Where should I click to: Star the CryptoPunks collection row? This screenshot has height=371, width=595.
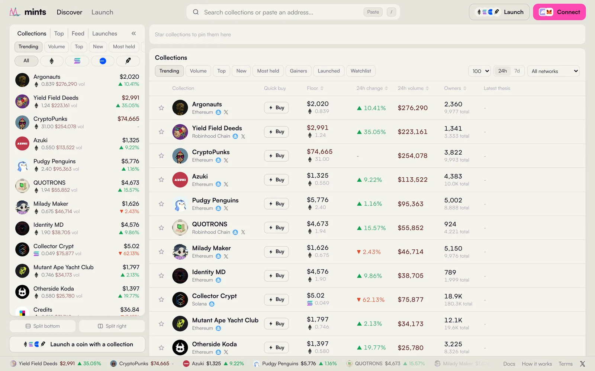tap(161, 156)
